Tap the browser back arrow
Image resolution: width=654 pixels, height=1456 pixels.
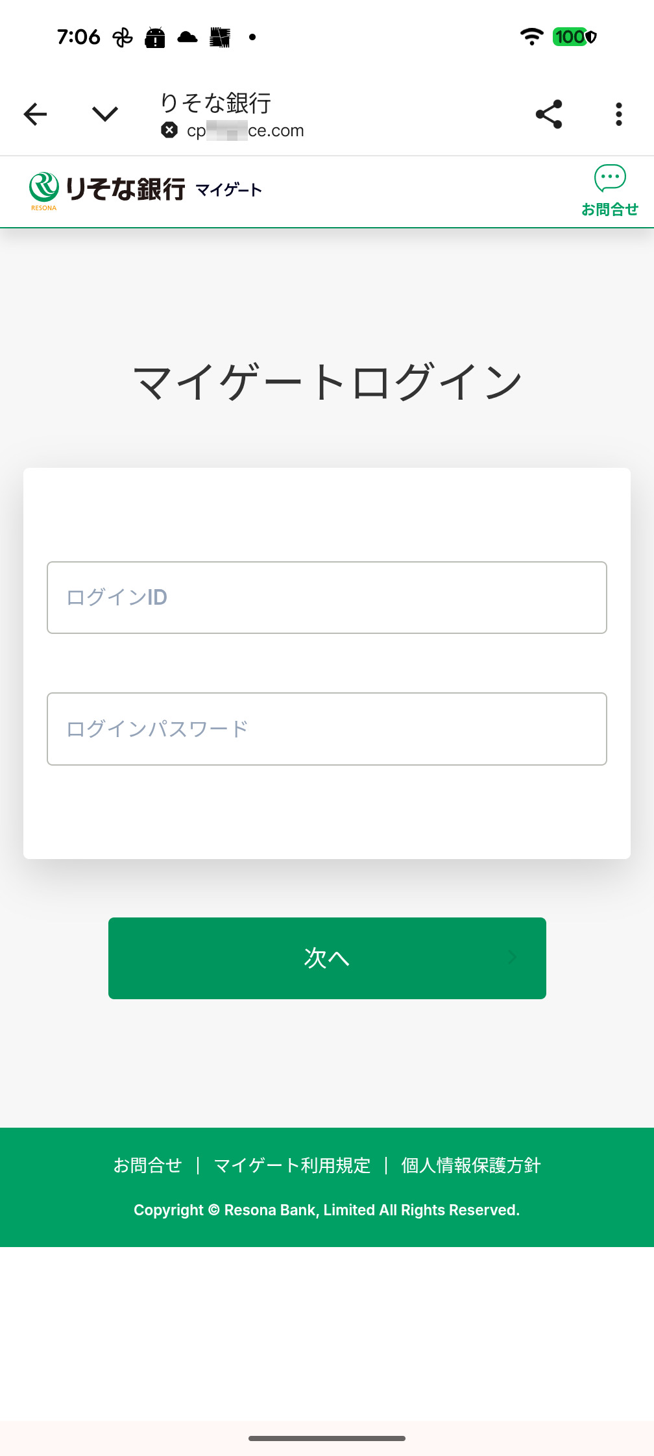coord(36,114)
